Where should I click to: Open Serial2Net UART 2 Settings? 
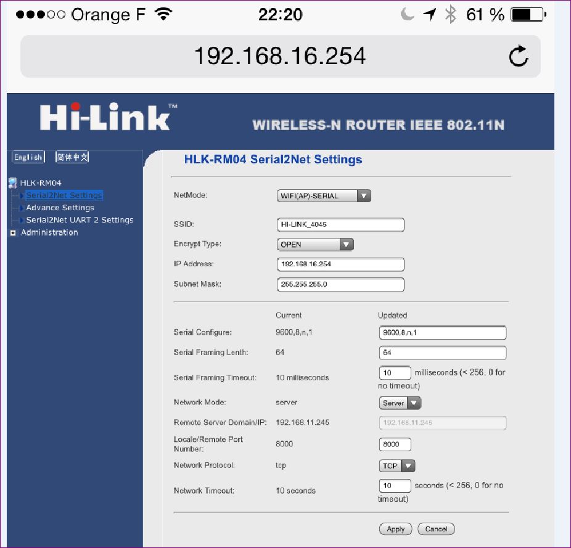click(80, 220)
